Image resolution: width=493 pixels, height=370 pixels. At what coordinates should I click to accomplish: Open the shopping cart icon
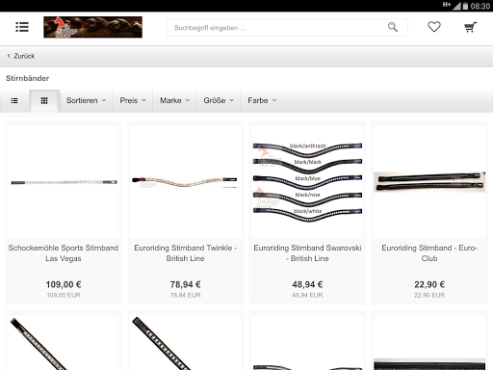pyautogui.click(x=470, y=27)
